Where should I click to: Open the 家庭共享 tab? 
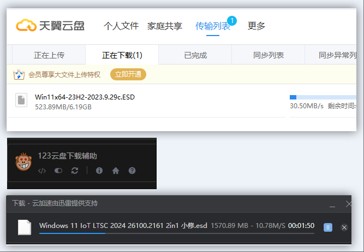165,26
